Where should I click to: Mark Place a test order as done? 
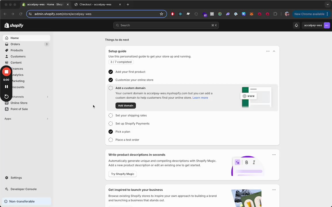(x=110, y=140)
